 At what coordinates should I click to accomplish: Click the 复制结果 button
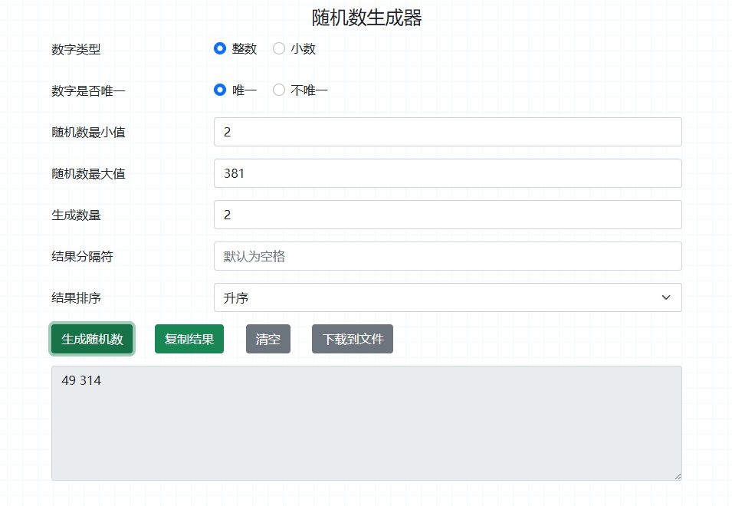click(x=189, y=339)
